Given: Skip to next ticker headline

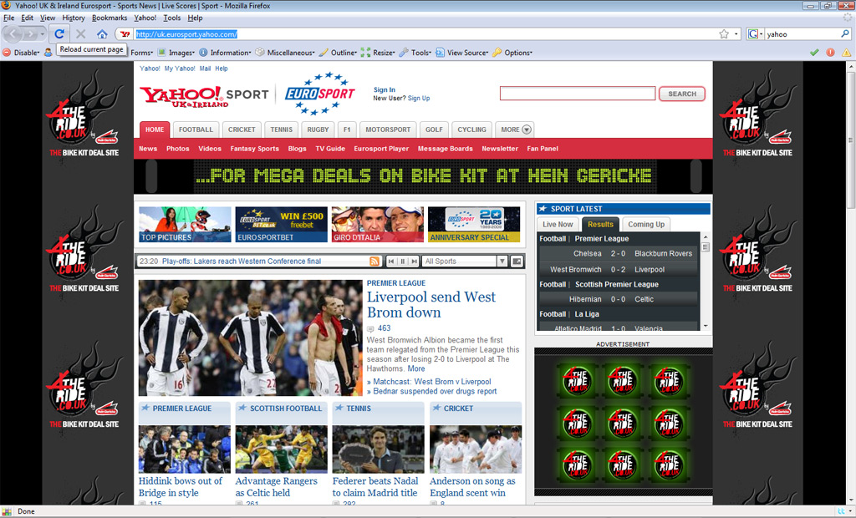Looking at the screenshot, I should pos(415,262).
